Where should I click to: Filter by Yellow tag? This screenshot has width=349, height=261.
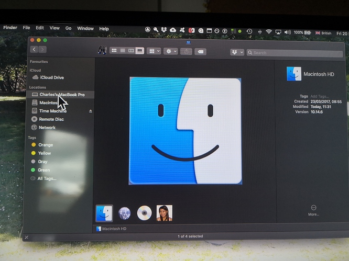tap(44, 153)
